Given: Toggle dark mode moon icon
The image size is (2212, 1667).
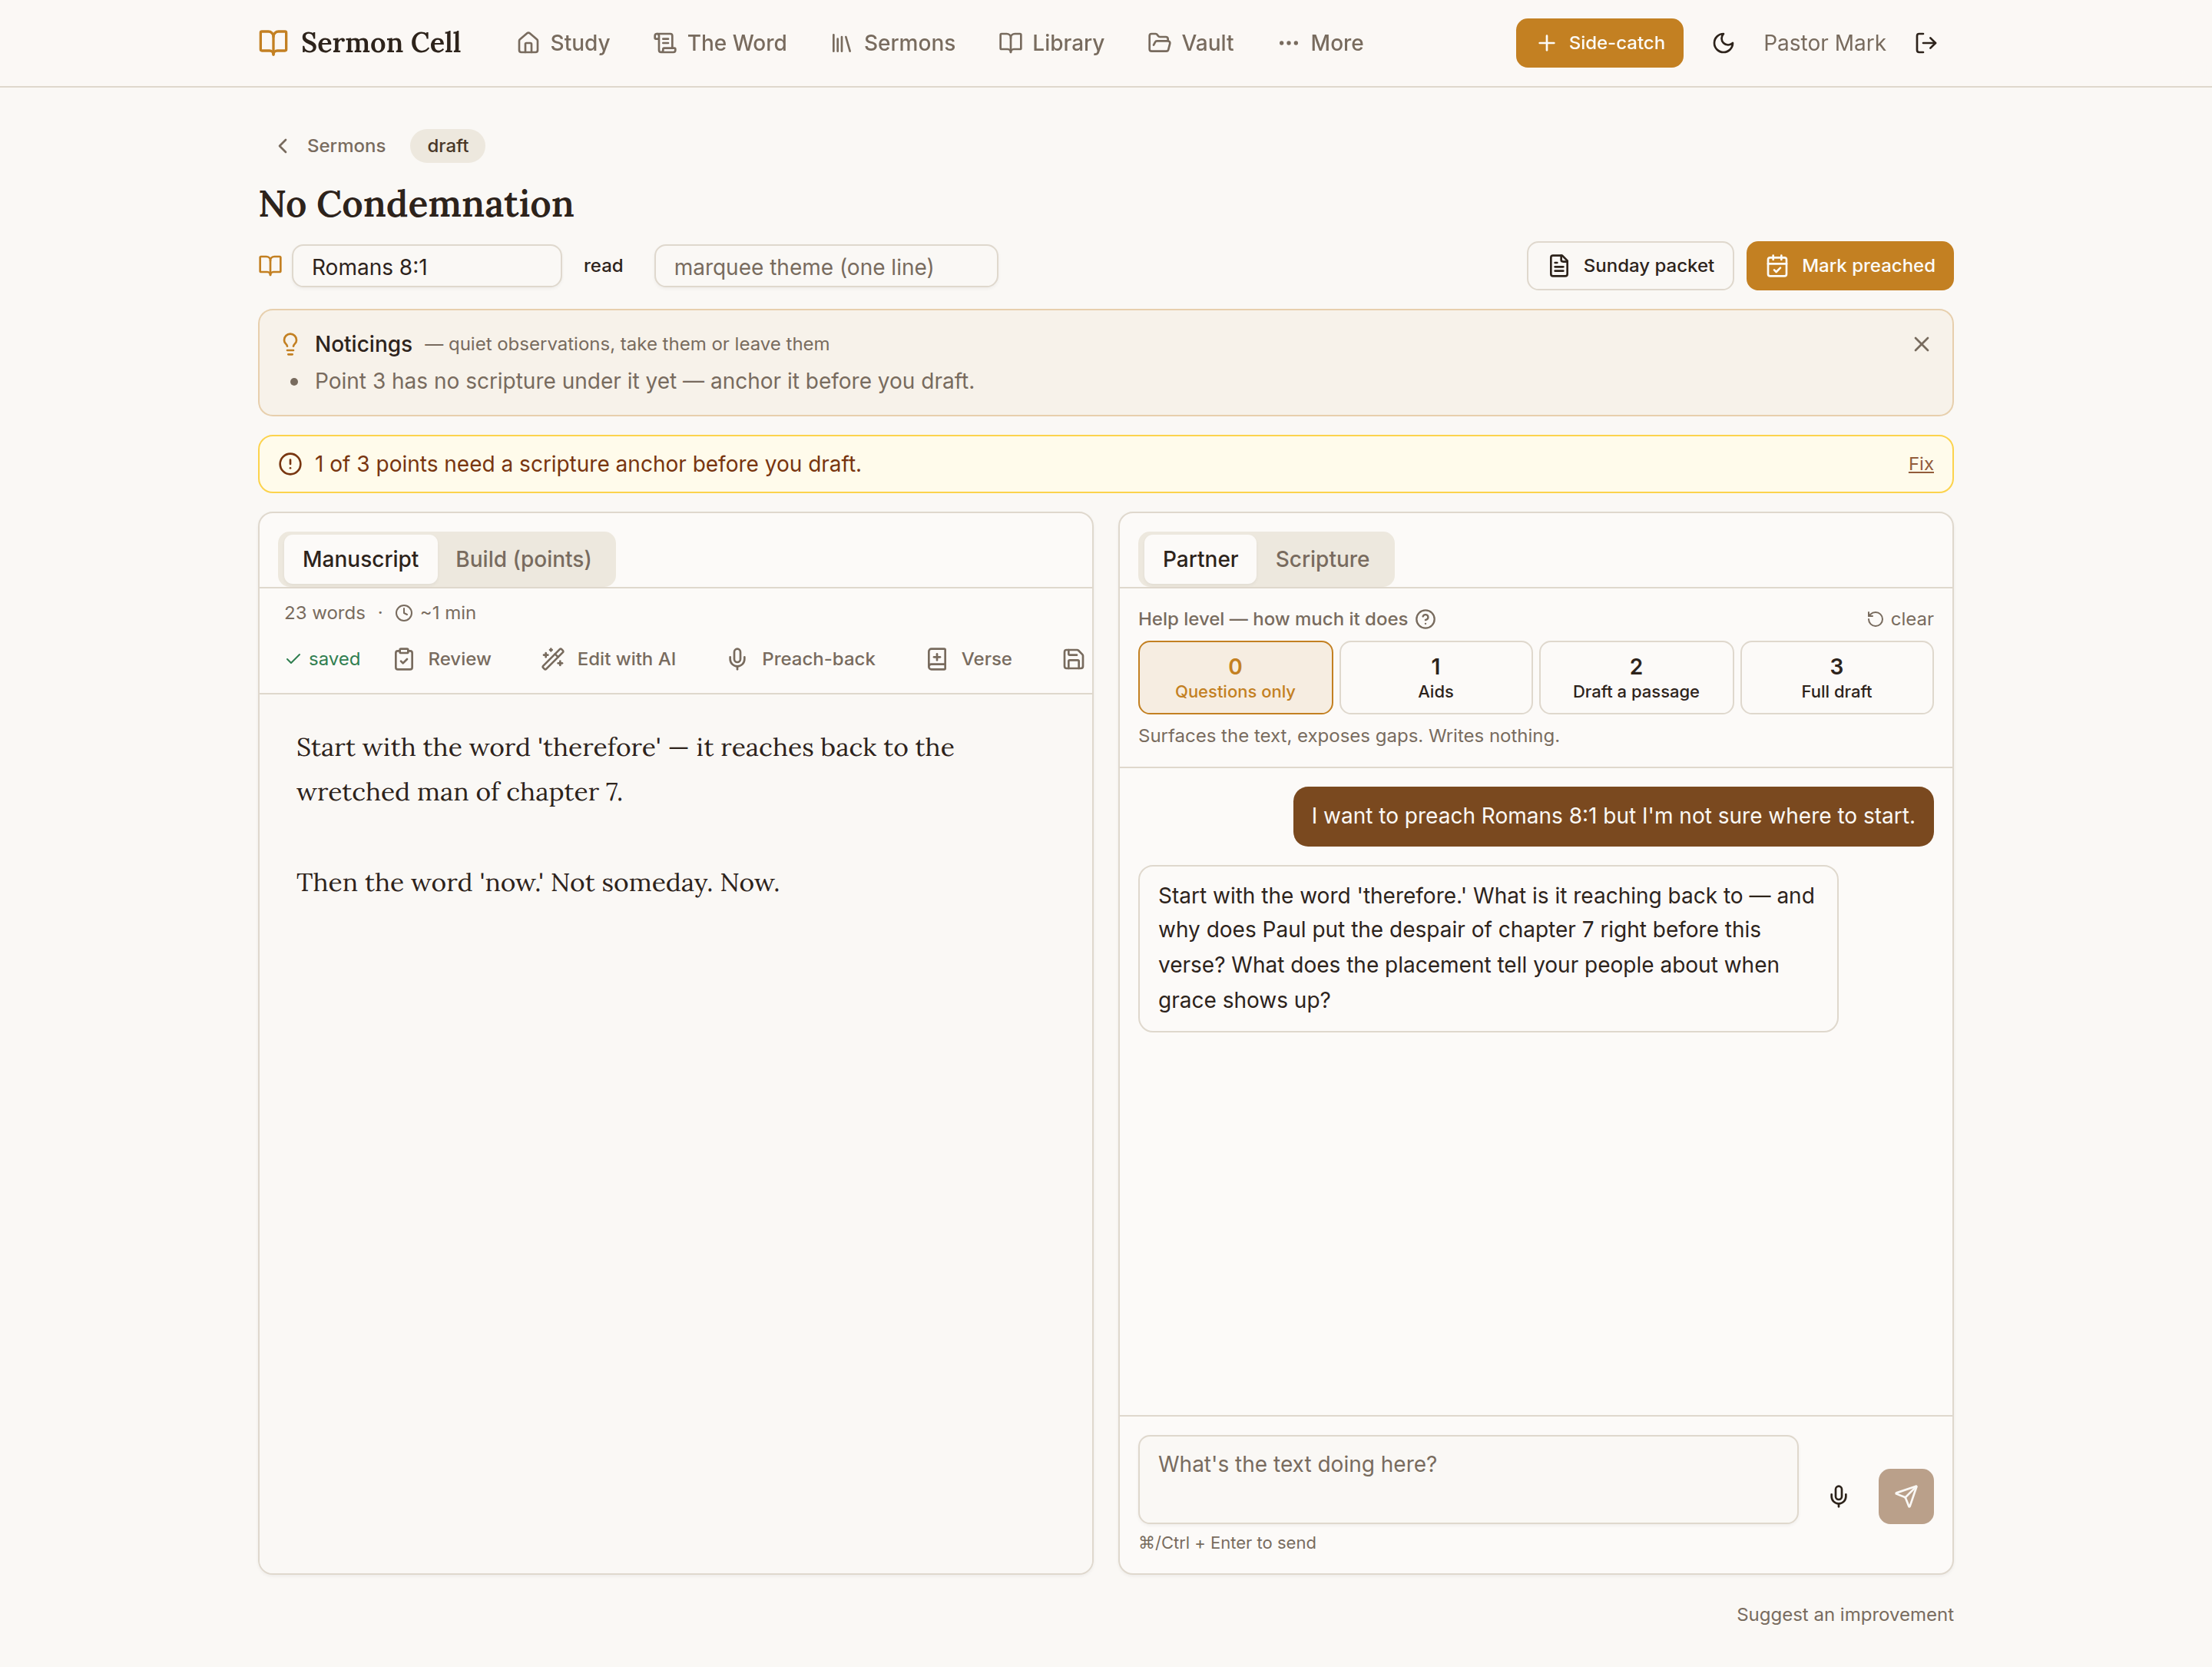Looking at the screenshot, I should tap(1723, 43).
